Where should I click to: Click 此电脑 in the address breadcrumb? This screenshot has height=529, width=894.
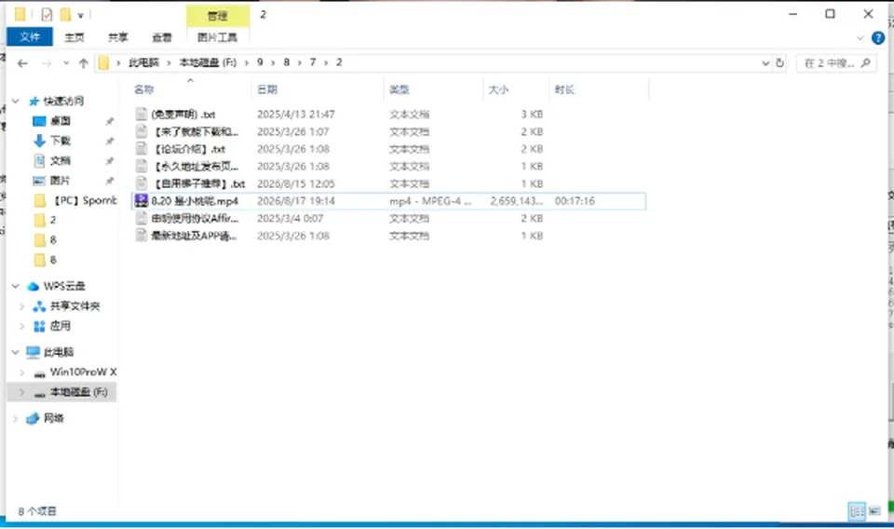click(143, 62)
